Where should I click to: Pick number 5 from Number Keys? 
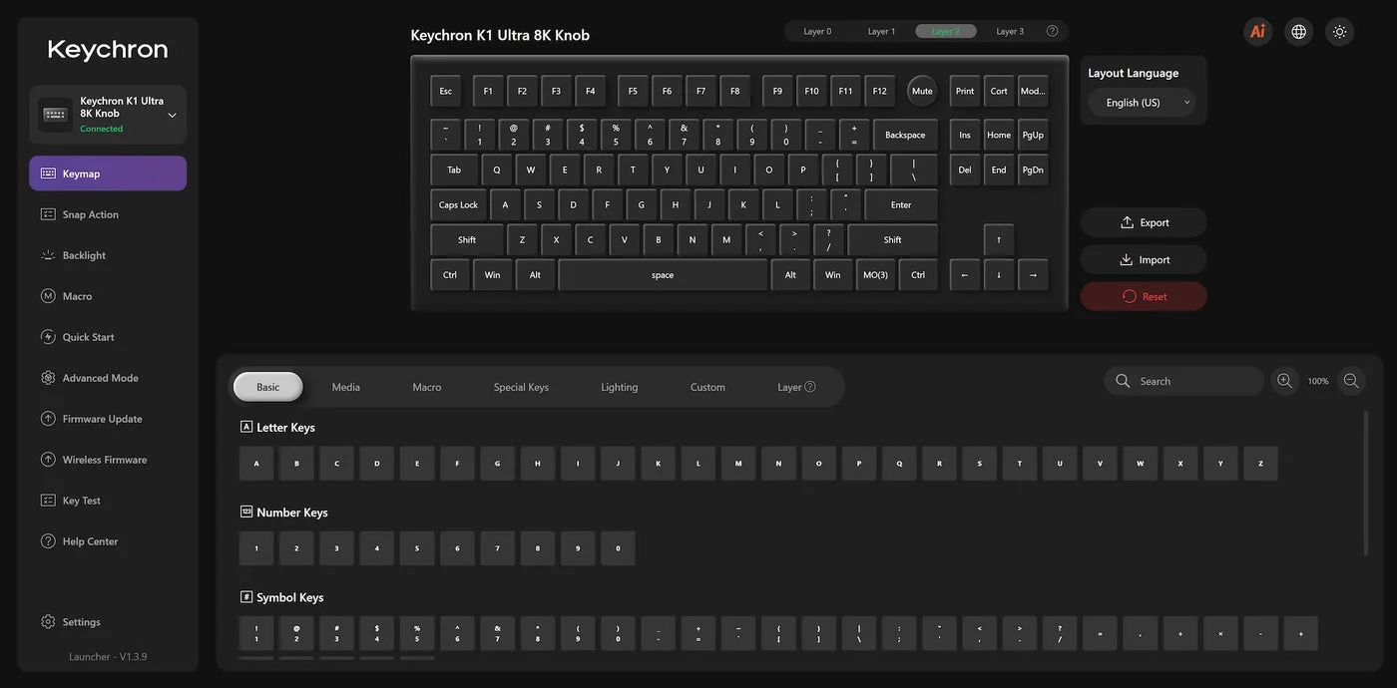(417, 548)
